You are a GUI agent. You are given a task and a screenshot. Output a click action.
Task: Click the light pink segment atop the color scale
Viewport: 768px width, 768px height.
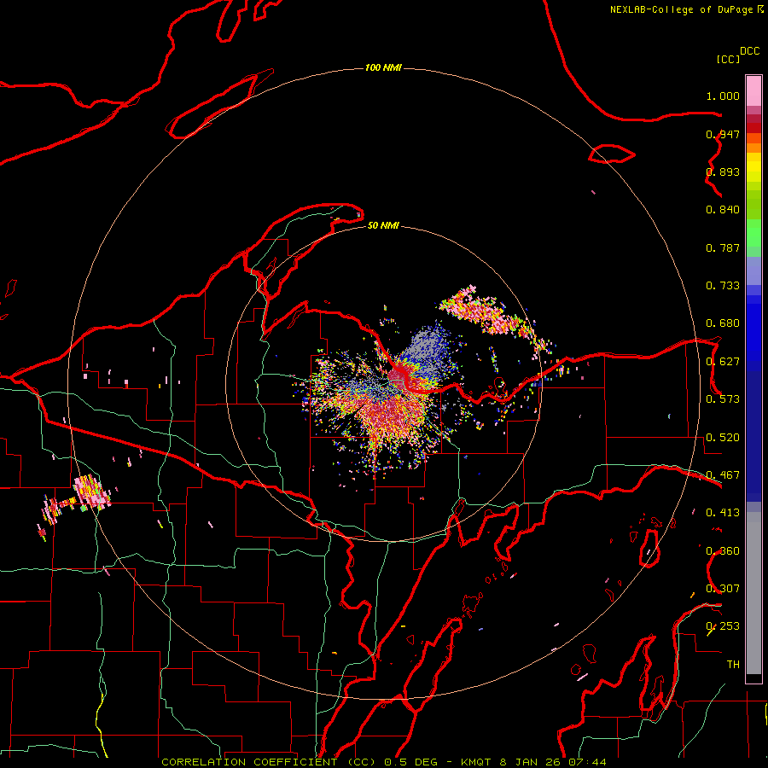tap(753, 91)
